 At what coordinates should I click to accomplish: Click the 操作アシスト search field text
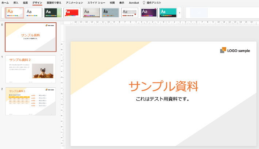[x=154, y=3]
